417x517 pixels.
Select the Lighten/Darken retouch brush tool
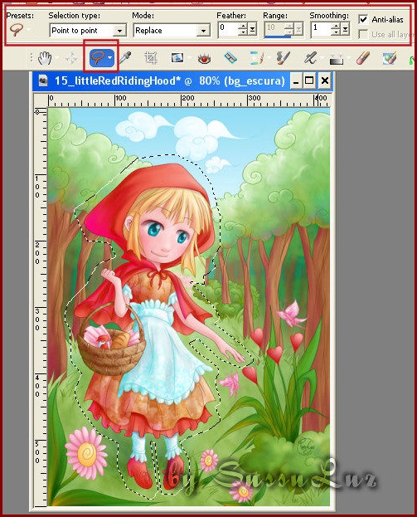coord(309,58)
